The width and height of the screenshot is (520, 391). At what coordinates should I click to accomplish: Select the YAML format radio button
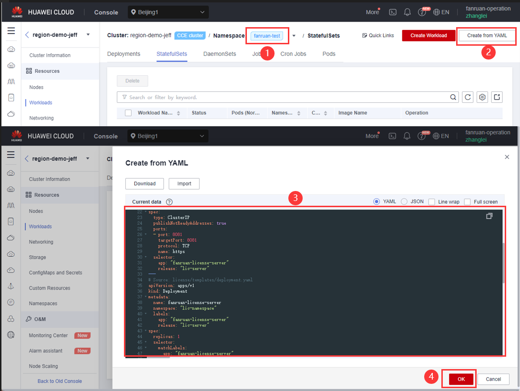click(x=377, y=201)
